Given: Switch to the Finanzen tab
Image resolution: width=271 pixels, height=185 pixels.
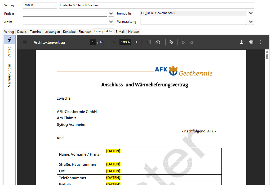Looking at the screenshot, I should coord(85,32).
